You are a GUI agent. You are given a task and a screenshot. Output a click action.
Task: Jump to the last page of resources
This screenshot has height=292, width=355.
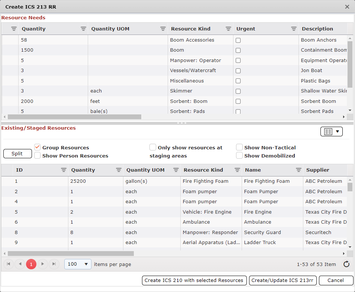click(54, 264)
